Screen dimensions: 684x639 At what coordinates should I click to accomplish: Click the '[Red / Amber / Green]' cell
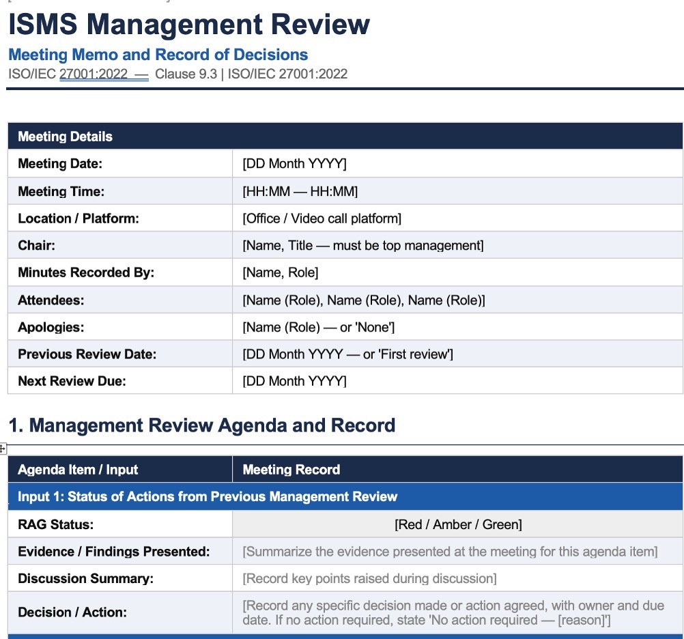[457, 524]
